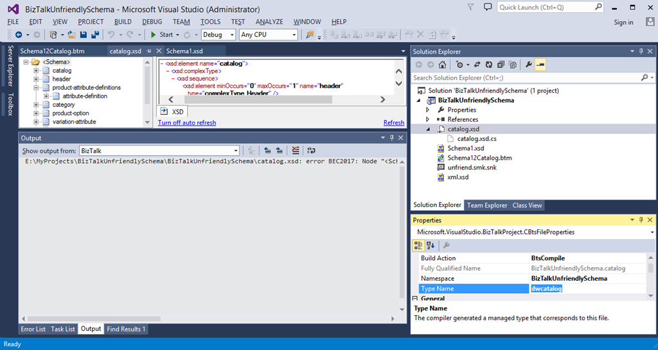Screen dimensions: 658x350
Task: Toggle the pin on the catalog.xsd tab
Action: click(x=148, y=51)
